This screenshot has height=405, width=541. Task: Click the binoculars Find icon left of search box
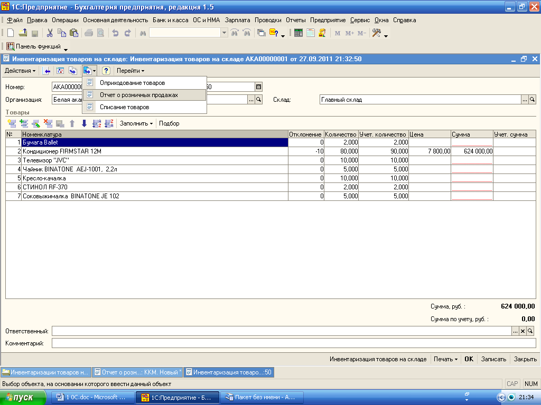tap(143, 33)
